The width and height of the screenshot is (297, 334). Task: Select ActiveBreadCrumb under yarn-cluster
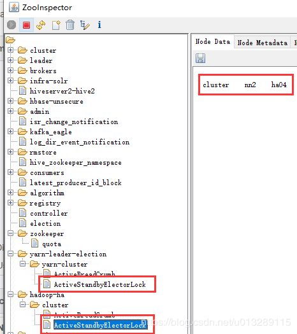[x=85, y=274]
